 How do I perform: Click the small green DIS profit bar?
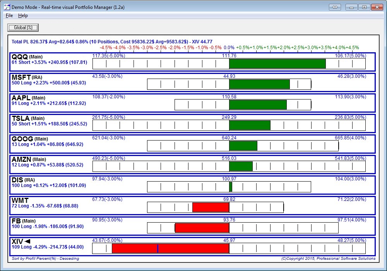[231, 187]
